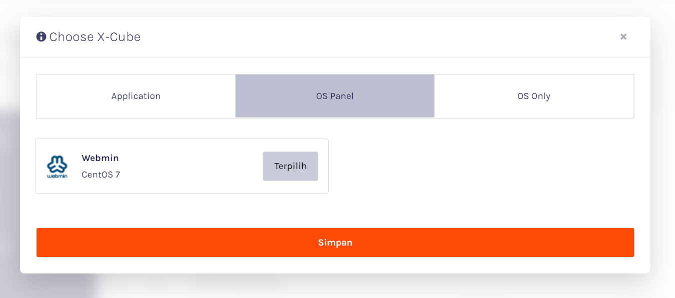
Task: Close the Choose X-Cube dialog
Action: (x=623, y=36)
